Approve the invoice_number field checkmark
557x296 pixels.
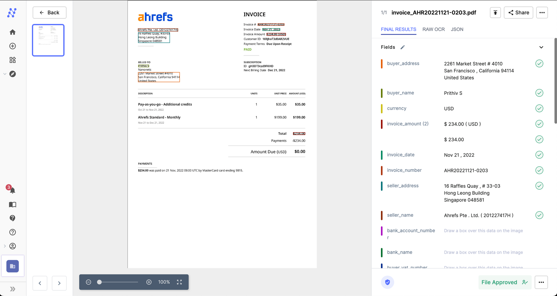pos(539,170)
